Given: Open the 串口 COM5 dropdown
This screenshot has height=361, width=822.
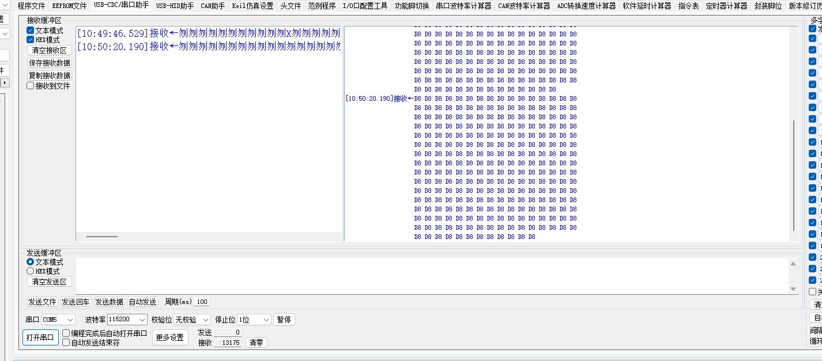Looking at the screenshot, I should click(x=58, y=320).
